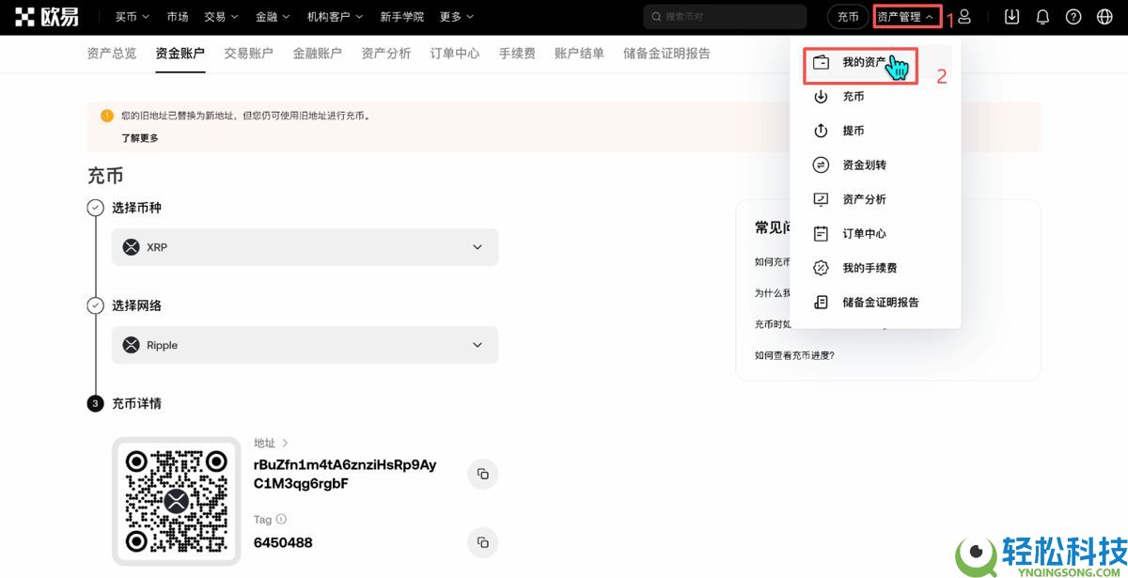Open the help question mark icon
This screenshot has width=1128, height=578.
(1073, 16)
